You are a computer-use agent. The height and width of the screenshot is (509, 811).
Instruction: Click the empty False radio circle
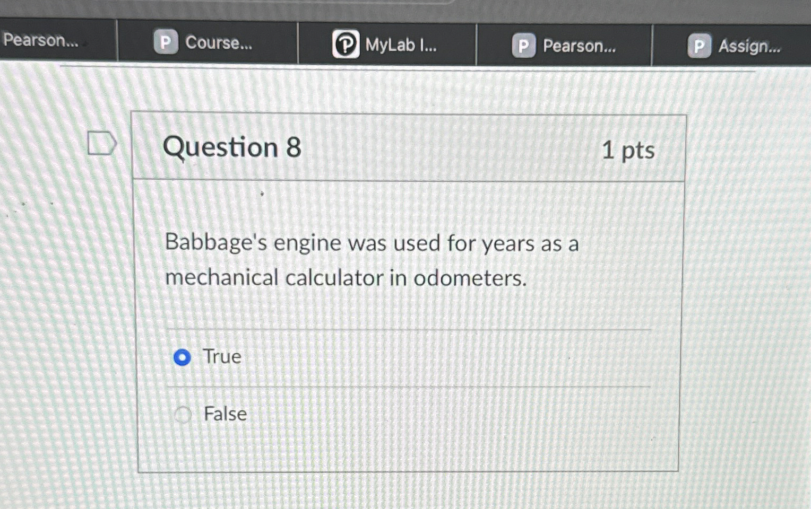tap(183, 415)
